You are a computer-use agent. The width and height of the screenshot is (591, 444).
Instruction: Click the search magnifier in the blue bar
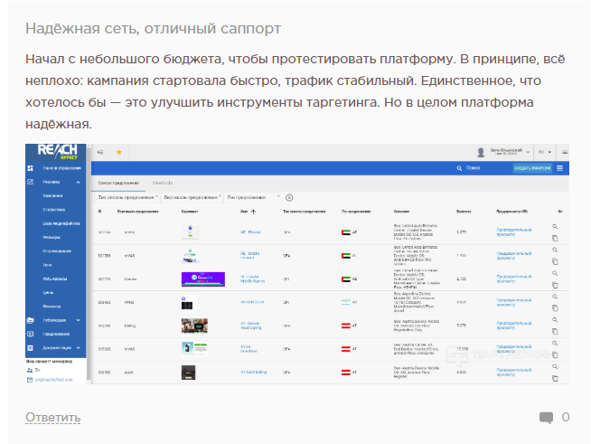459,168
